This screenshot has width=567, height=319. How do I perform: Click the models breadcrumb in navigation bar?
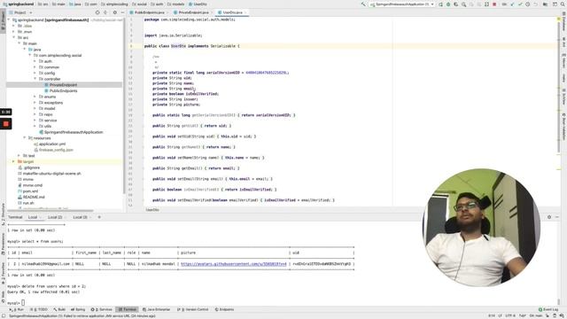(x=175, y=4)
